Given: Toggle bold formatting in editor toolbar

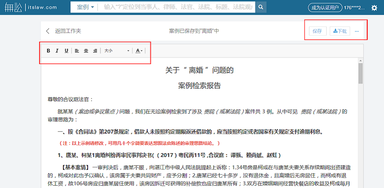Looking at the screenshot, I should coord(49,51).
